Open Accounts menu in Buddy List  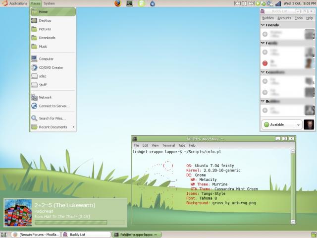pos(284,18)
